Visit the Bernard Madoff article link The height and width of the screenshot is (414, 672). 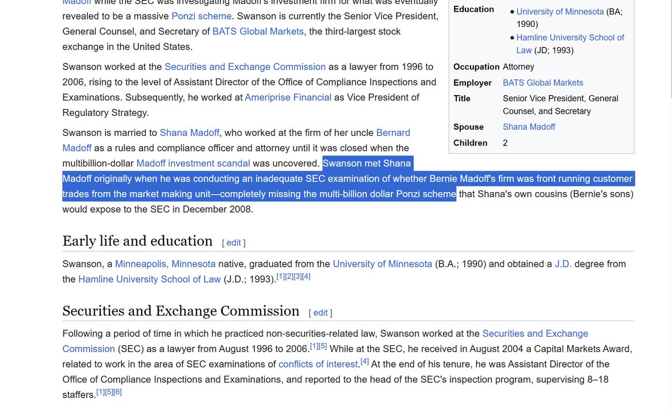[x=393, y=133]
